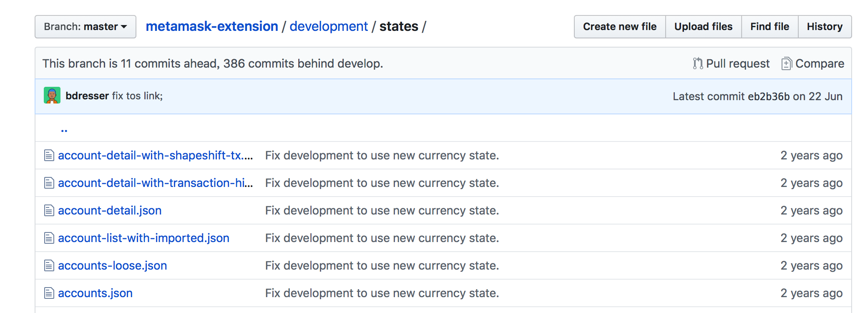Click the Create new file button

(x=620, y=27)
